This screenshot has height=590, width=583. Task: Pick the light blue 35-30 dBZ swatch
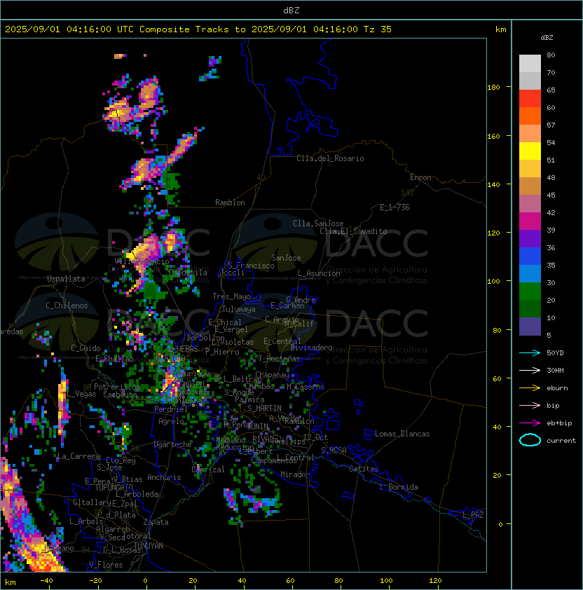click(530, 274)
